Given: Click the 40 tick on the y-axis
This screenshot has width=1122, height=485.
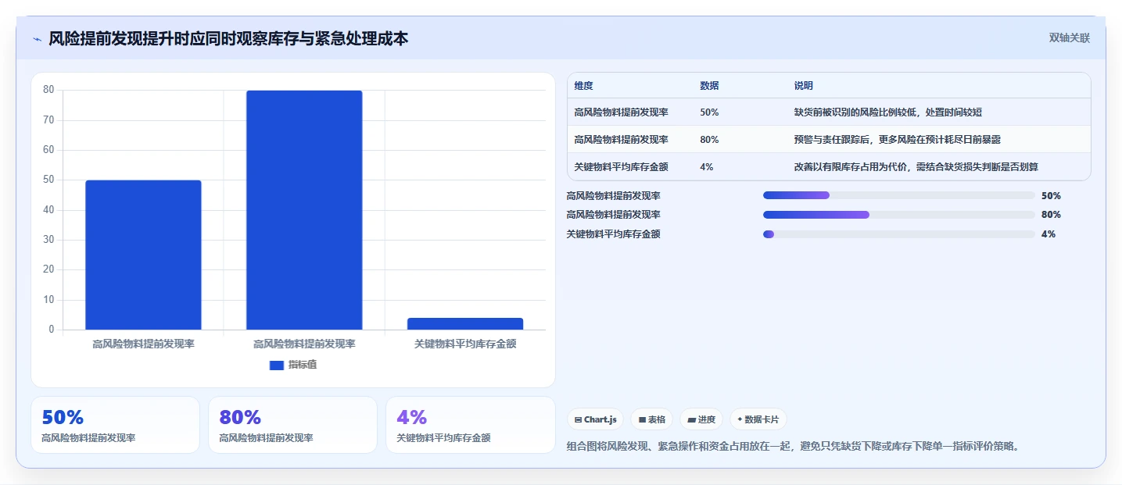Looking at the screenshot, I should point(48,210).
